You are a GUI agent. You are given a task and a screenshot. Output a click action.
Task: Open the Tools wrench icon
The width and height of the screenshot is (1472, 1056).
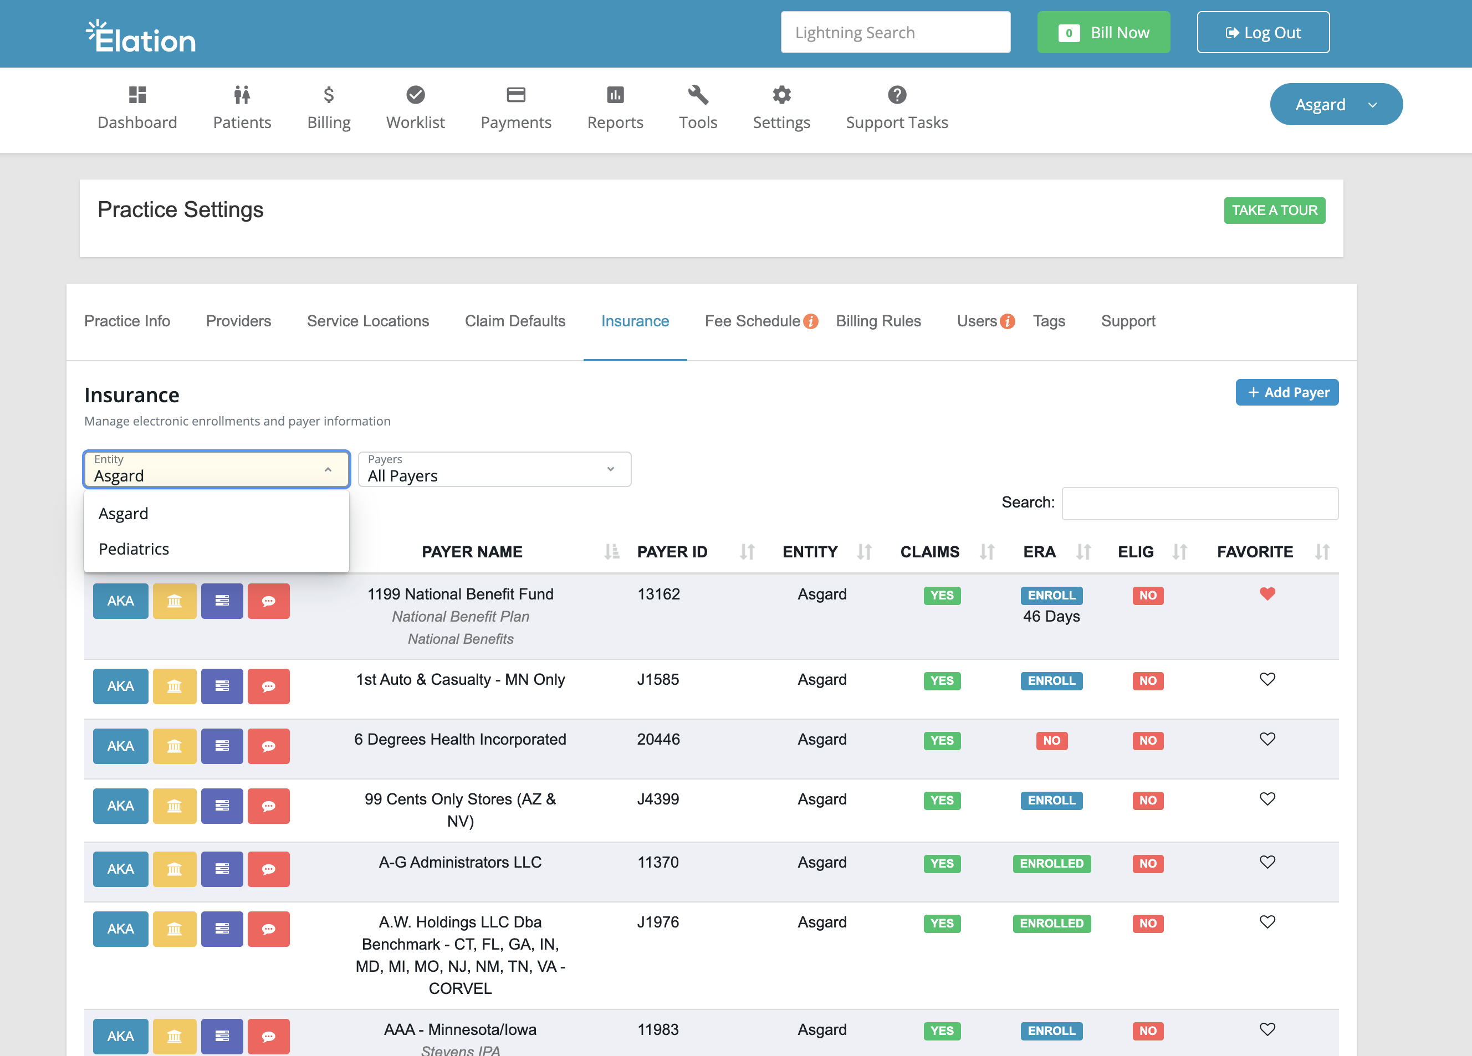click(x=698, y=95)
